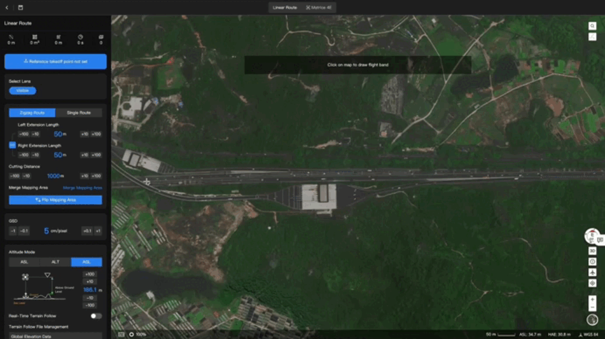605x339 pixels.
Task: Lower altitude by 100
Action: click(90, 305)
